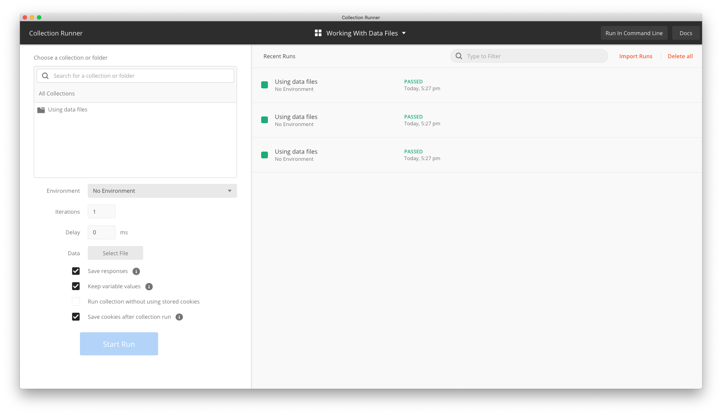Click the Delay input field
Image resolution: width=722 pixels, height=415 pixels.
[x=102, y=232]
